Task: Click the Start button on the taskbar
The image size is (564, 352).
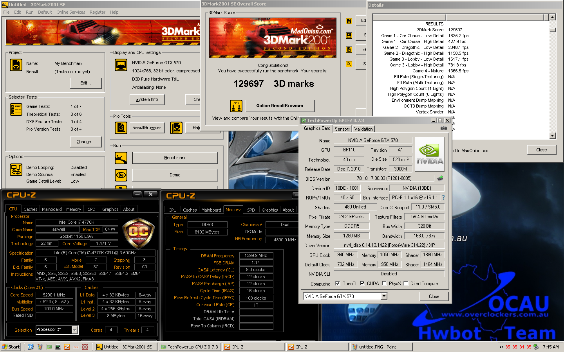Action: pos(11,347)
